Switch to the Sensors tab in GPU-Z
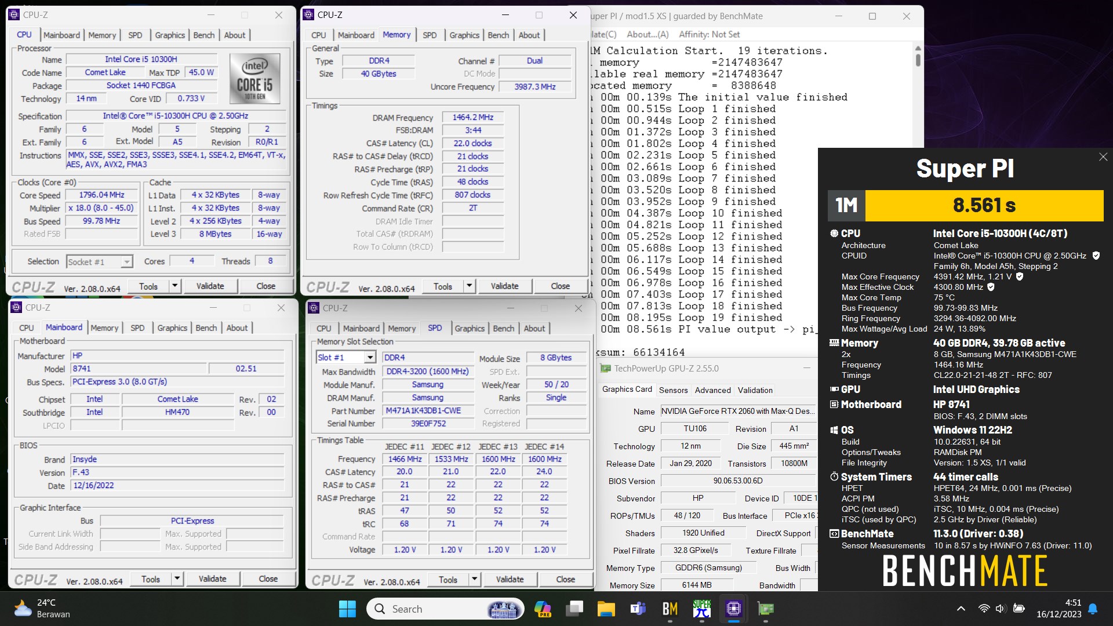The image size is (1113, 626). (x=674, y=390)
